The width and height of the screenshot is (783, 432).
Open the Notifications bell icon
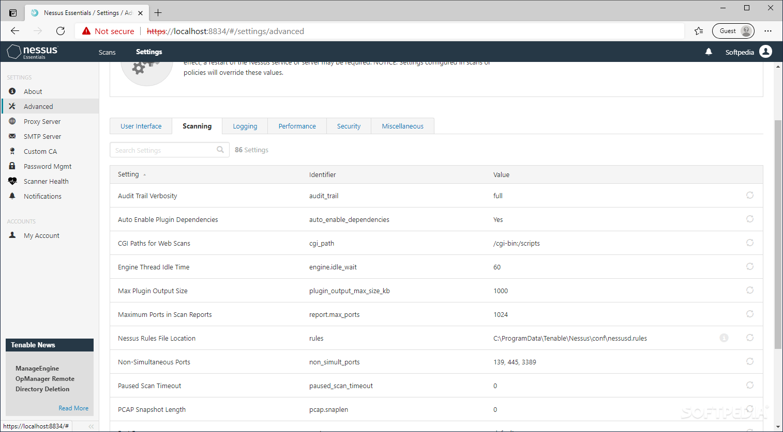tap(708, 51)
